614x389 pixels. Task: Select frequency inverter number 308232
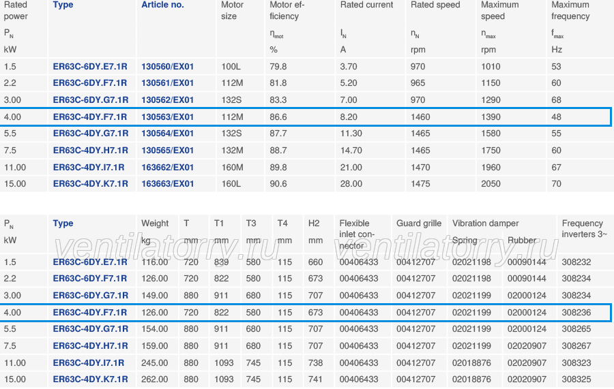click(576, 262)
